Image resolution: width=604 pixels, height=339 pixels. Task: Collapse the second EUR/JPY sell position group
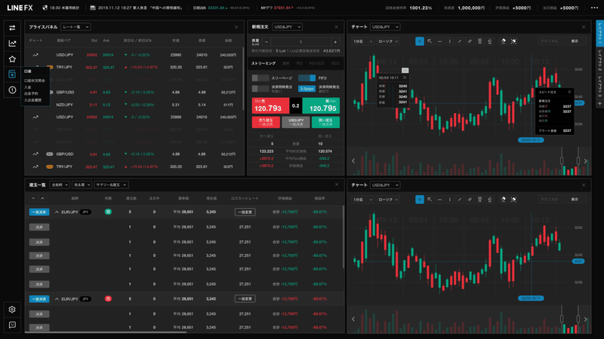57,299
